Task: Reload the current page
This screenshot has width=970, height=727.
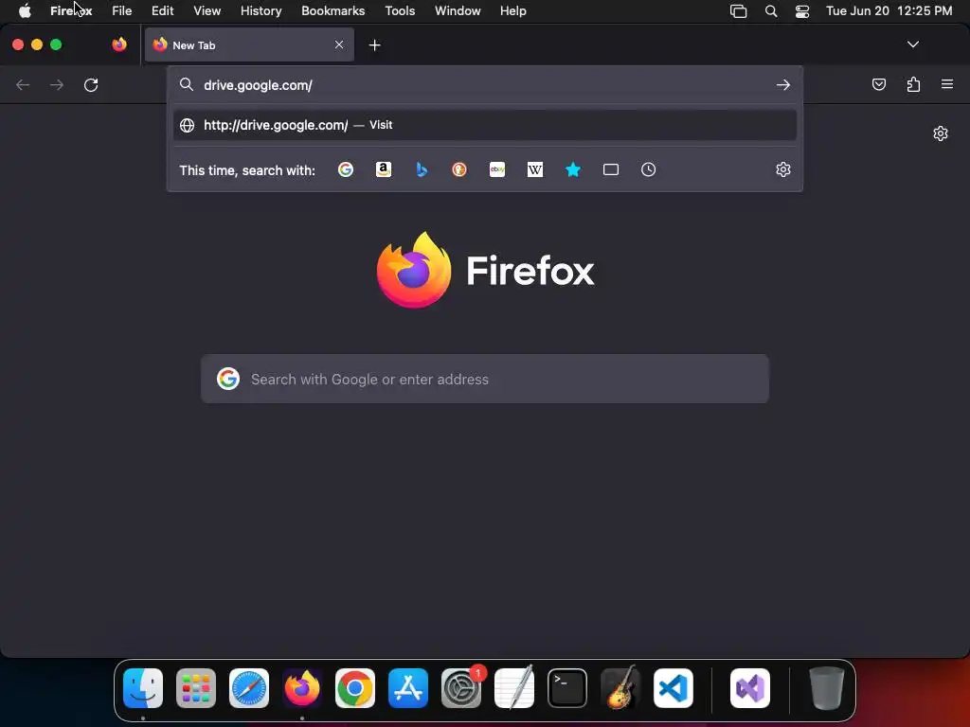Action: (91, 84)
